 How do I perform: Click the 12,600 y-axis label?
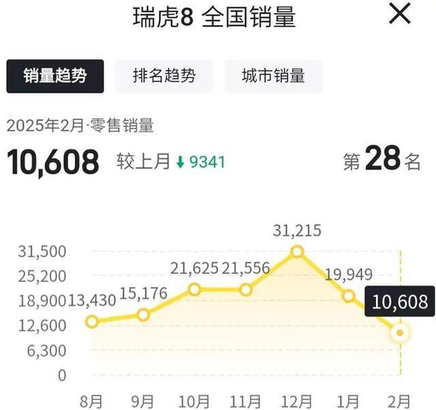42,326
